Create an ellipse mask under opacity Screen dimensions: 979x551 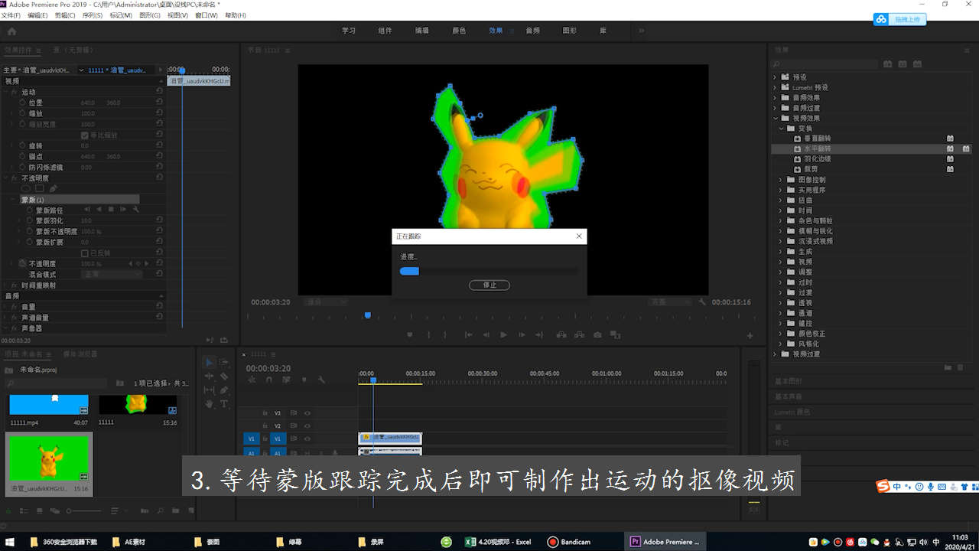tap(25, 188)
